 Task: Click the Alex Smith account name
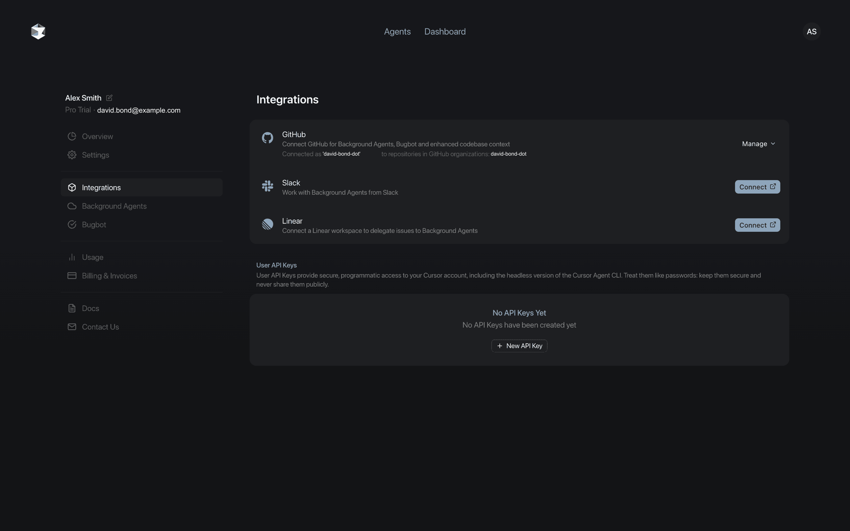(x=83, y=98)
